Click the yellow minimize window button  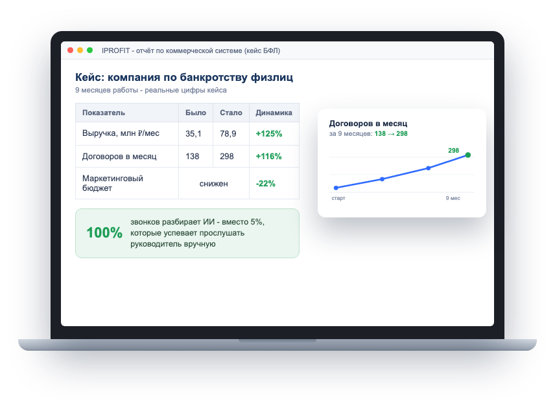tap(80, 50)
